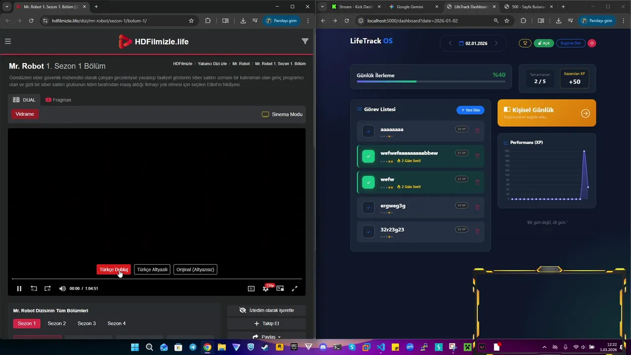The image size is (631, 355).
Task: Delete the aaaaaaaa task
Action: tap(477, 131)
